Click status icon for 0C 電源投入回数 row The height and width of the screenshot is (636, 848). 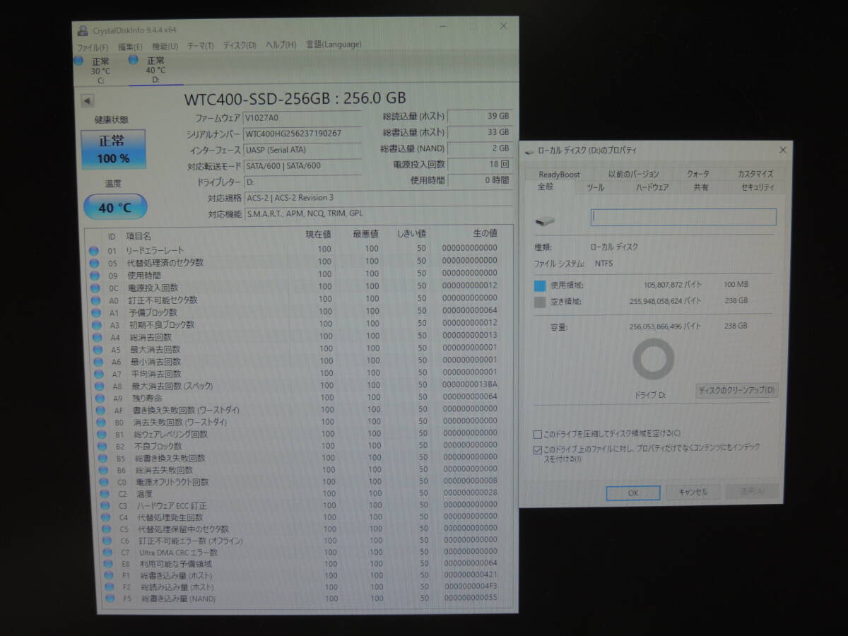(94, 288)
